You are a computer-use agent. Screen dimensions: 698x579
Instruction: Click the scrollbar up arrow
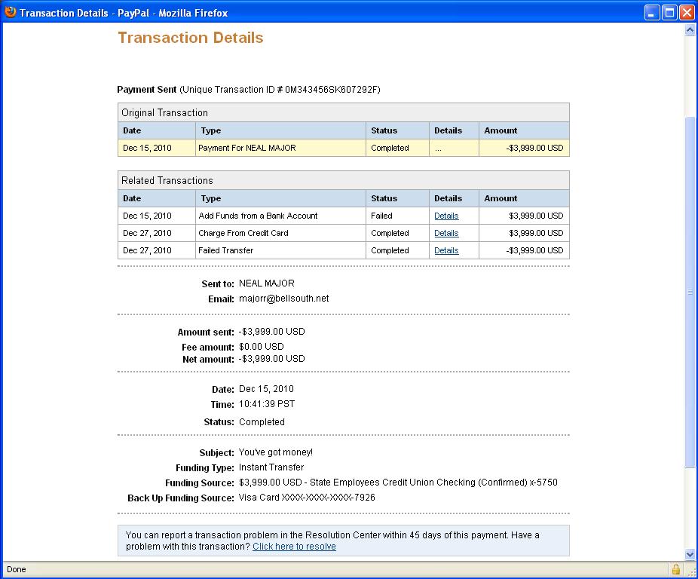click(690, 30)
